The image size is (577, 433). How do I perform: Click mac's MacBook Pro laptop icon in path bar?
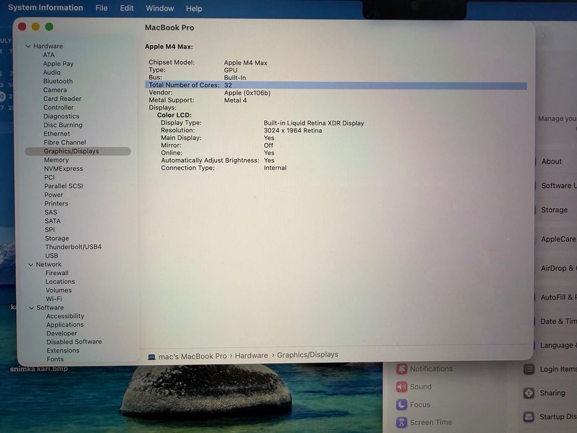coord(152,357)
